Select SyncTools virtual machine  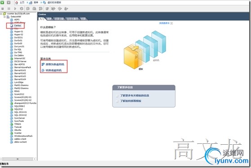point(19,121)
